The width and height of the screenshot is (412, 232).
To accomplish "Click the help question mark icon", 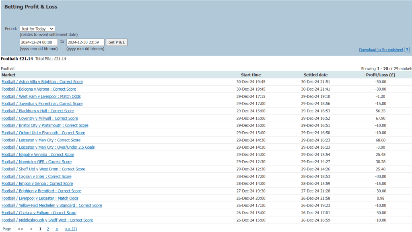I will [407, 50].
